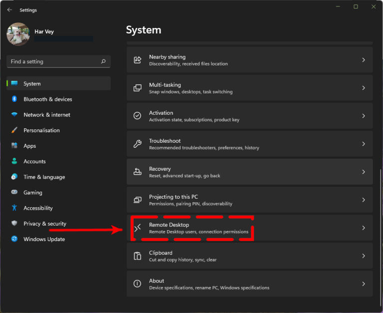Open Remote Desktop via its chevron
Viewport: 383px width, 313px height.
pyautogui.click(x=364, y=228)
